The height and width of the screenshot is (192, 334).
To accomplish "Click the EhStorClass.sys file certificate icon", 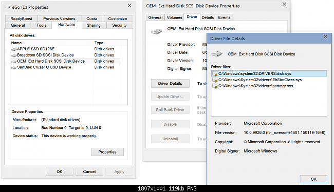I will point(215,80).
